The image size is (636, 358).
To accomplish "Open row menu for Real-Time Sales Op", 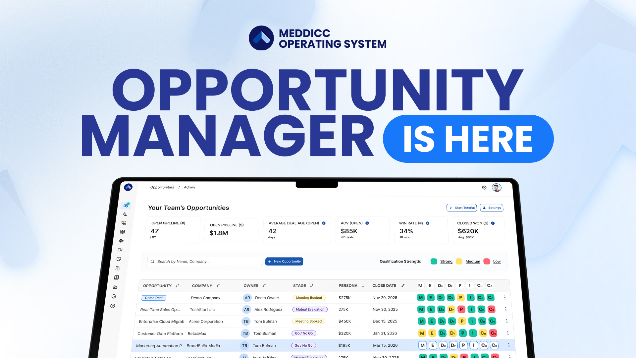I will 506,309.
